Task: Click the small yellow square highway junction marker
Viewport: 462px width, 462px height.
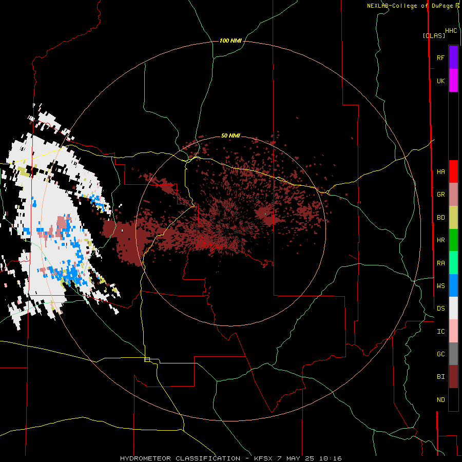Action: pyautogui.click(x=147, y=359)
